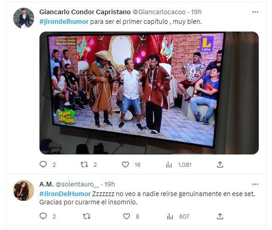Open Giancarlo Condor Capristano's profile name
This screenshot has width=272, height=230.
(85, 12)
